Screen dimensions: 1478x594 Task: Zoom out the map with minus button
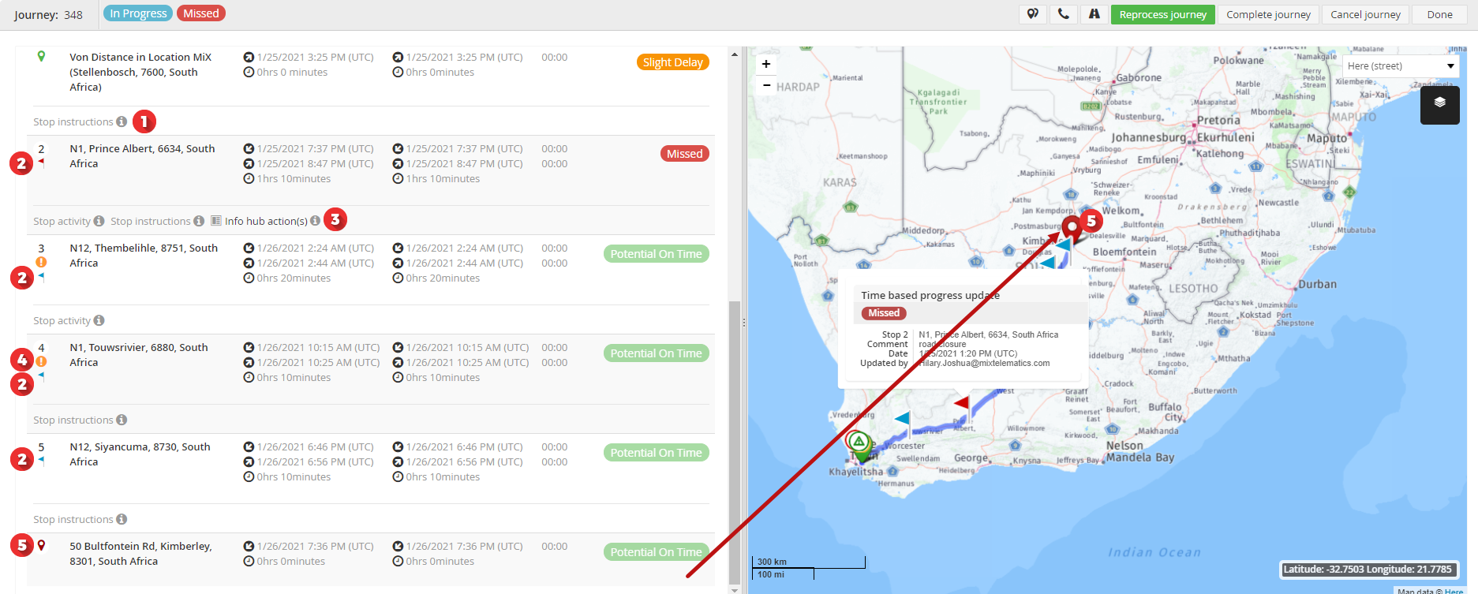pyautogui.click(x=766, y=84)
